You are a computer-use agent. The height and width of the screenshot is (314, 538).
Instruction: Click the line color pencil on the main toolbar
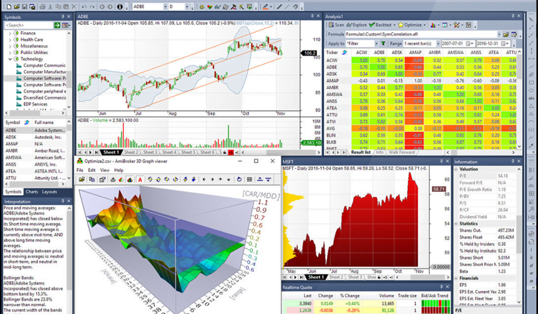(x=265, y=6)
